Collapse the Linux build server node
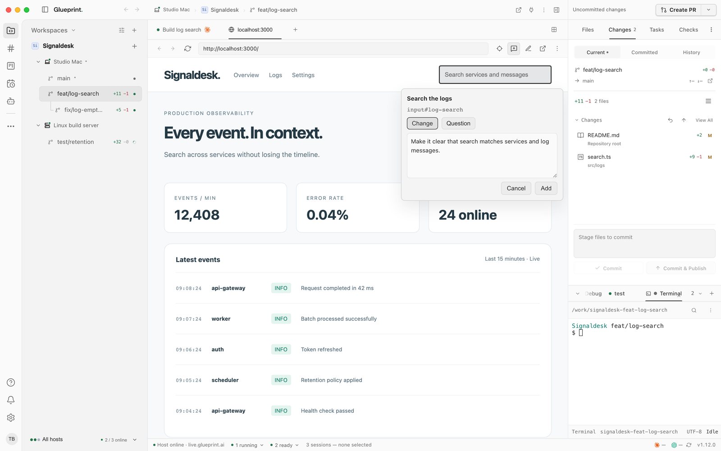The height and width of the screenshot is (451, 721). pyautogui.click(x=38, y=125)
